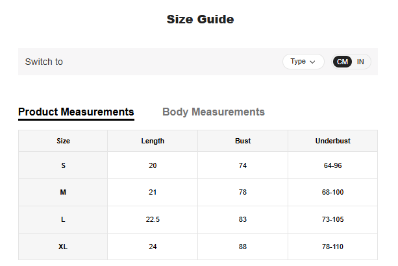Click the 88 bust value for XL
The image size is (398, 266).
click(243, 247)
